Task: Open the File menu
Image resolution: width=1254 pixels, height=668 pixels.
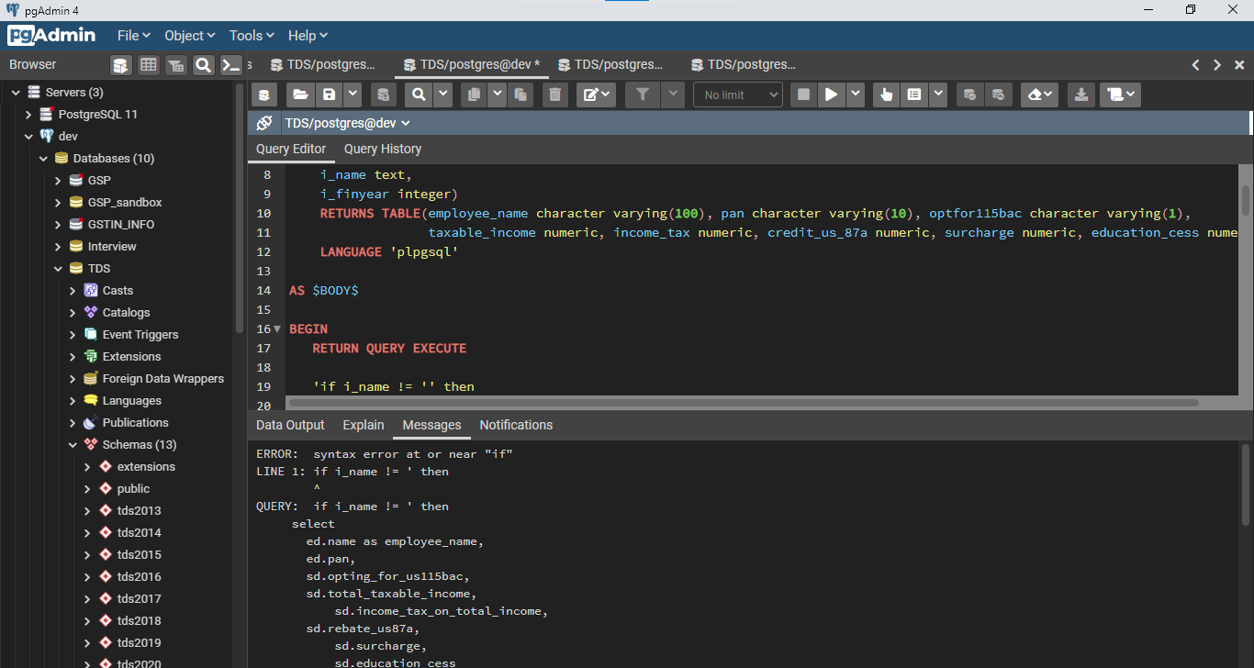Action: point(133,36)
